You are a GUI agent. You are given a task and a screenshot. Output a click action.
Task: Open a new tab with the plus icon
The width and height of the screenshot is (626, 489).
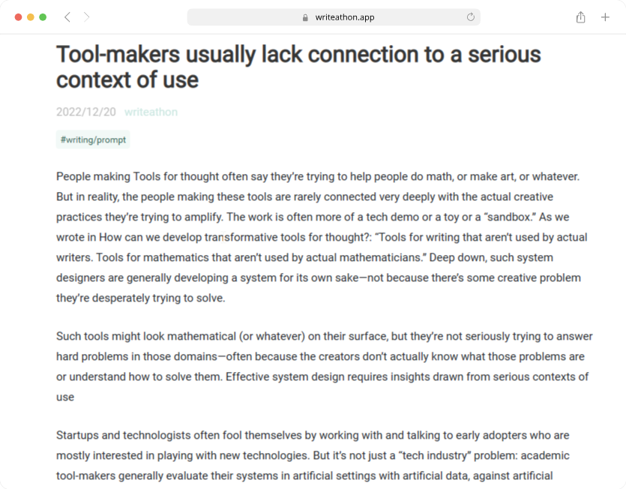click(605, 17)
